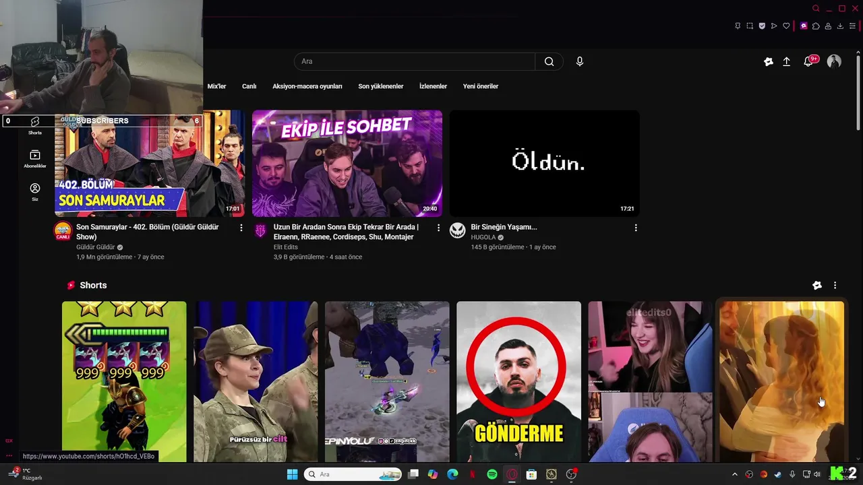Go to Güldür Güldür channel name link

pos(96,247)
